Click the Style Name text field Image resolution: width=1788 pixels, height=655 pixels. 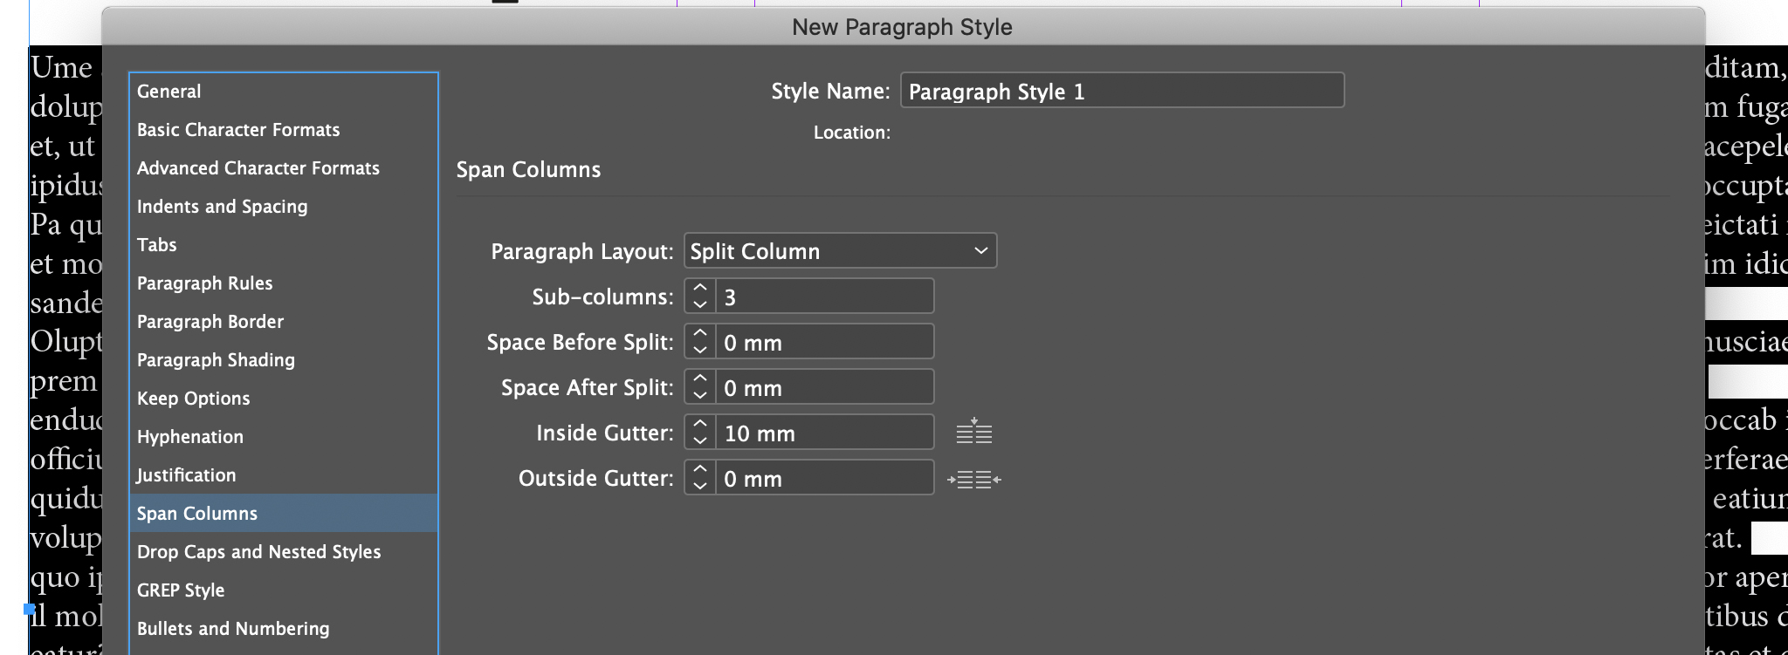point(1122,92)
